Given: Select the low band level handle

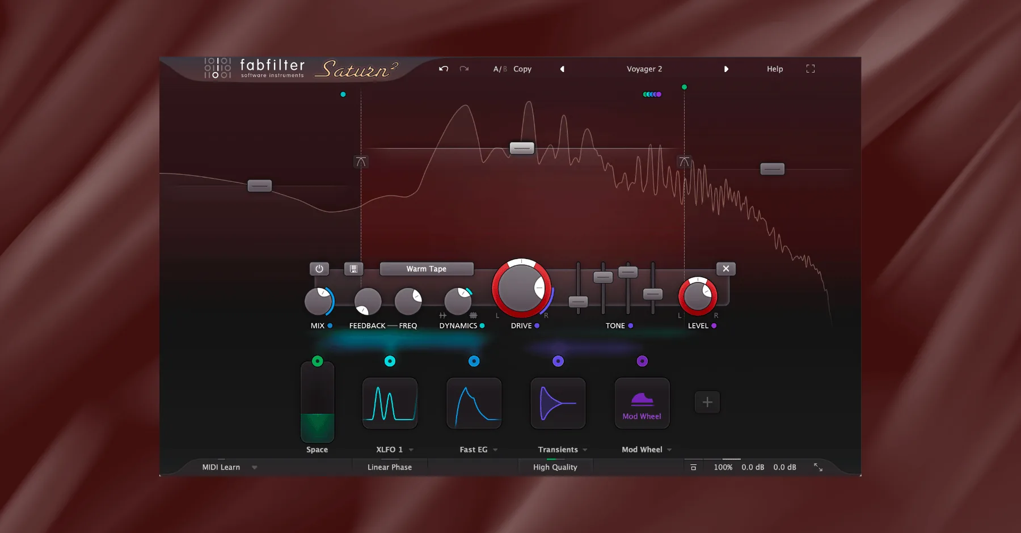Looking at the screenshot, I should (x=260, y=185).
